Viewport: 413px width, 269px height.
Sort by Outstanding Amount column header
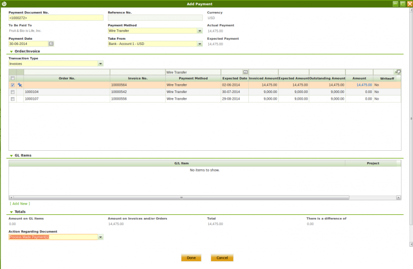[327, 78]
